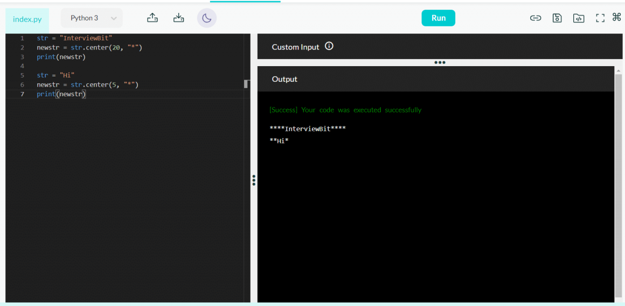Open the Python 3 language dropdown
This screenshot has height=306, width=625.
(x=92, y=18)
